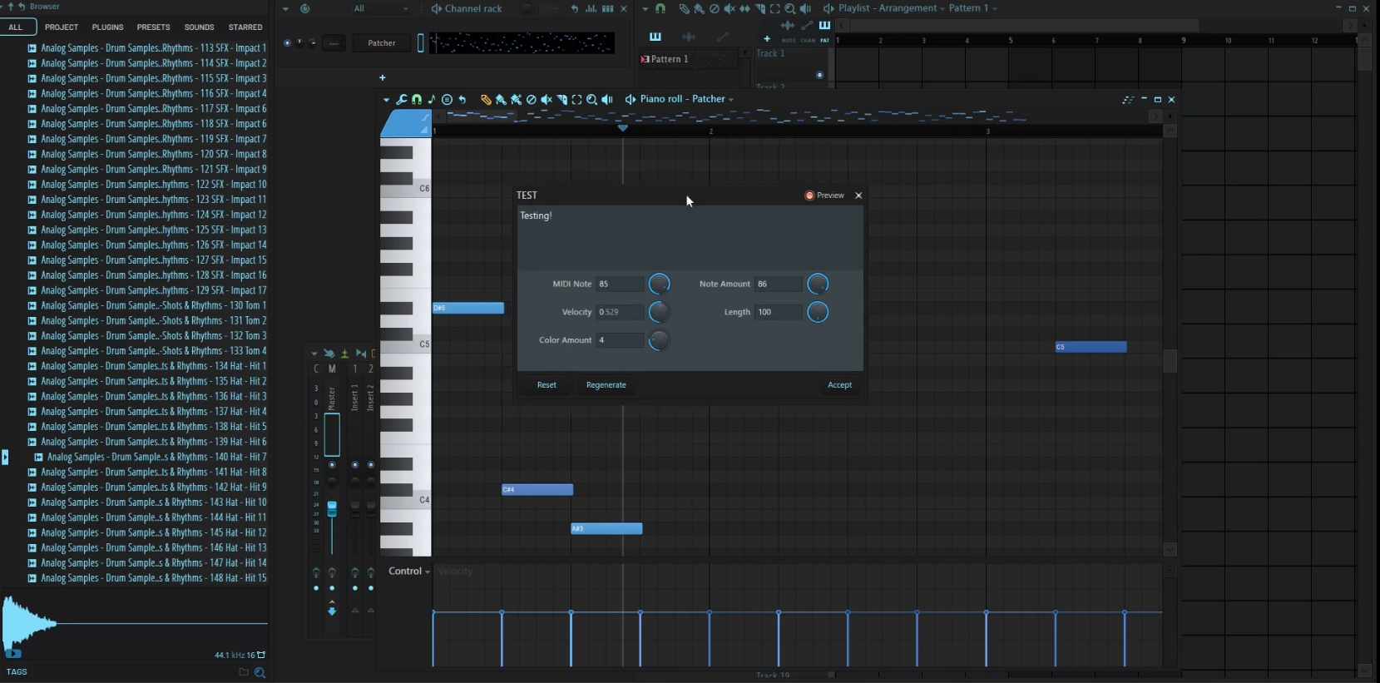Click the Note Amount knob
This screenshot has height=683, width=1380.
click(x=819, y=285)
